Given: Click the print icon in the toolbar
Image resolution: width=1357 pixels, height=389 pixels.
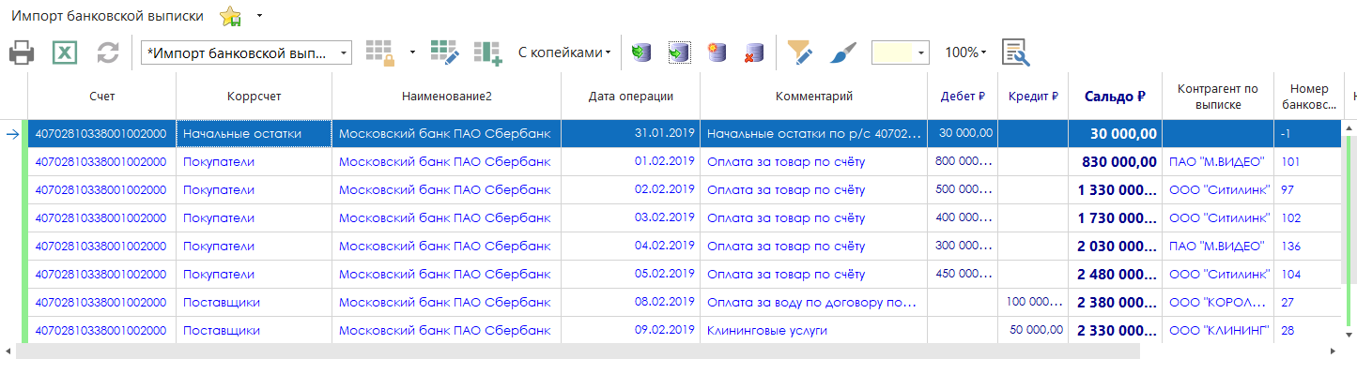Looking at the screenshot, I should point(22,53).
